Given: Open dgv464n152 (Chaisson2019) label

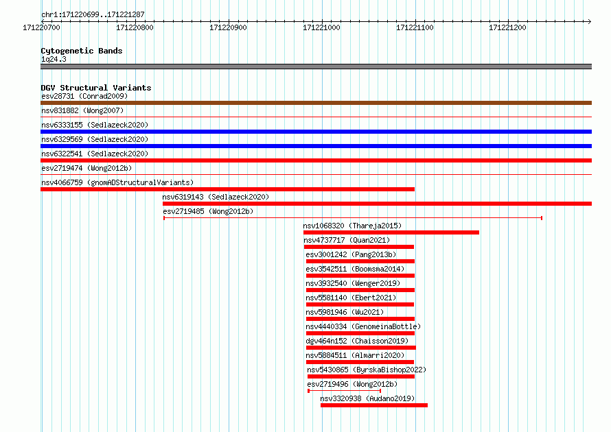Looking at the screenshot, I should tap(357, 341).
